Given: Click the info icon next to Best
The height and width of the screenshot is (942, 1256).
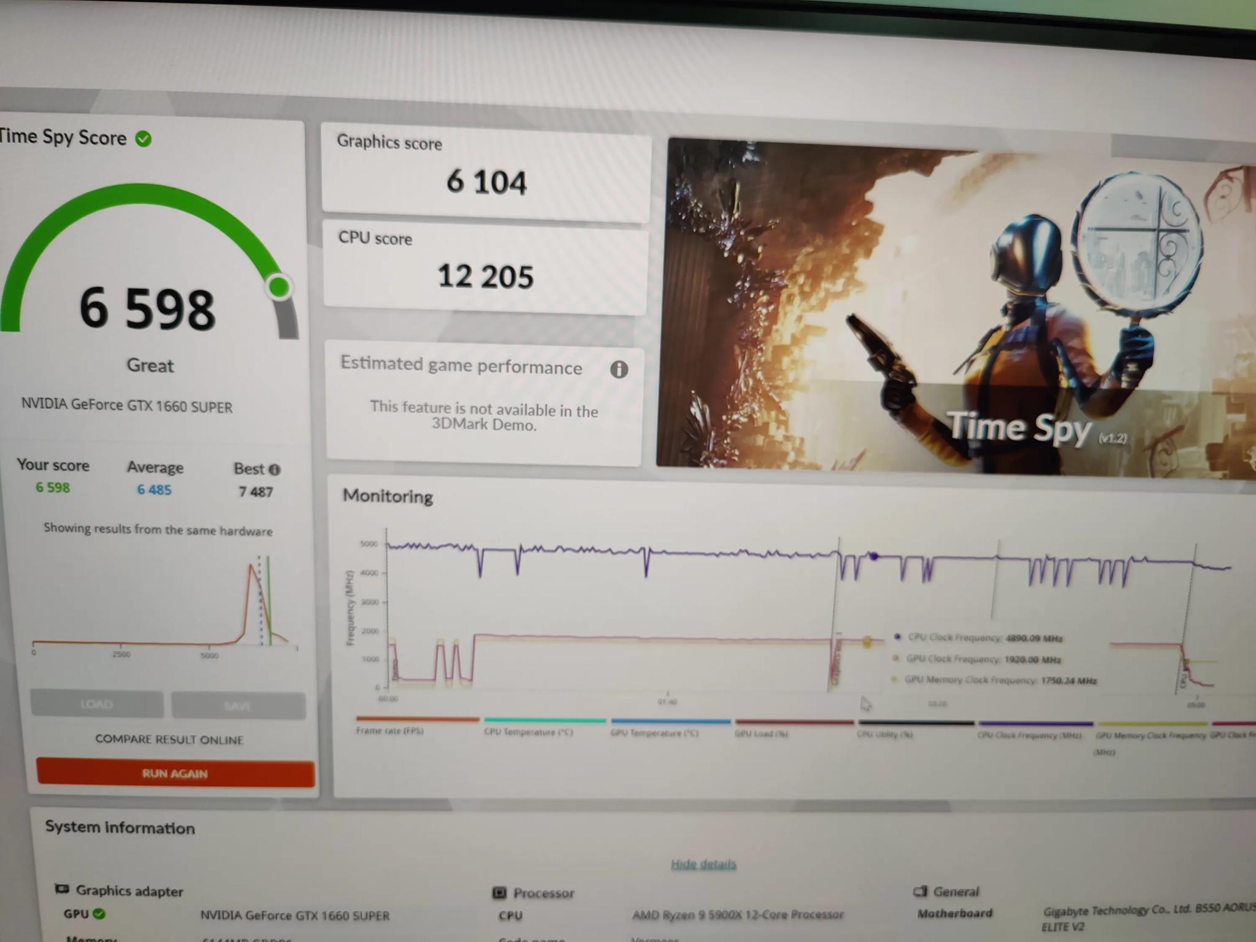Looking at the screenshot, I should pos(275,470).
